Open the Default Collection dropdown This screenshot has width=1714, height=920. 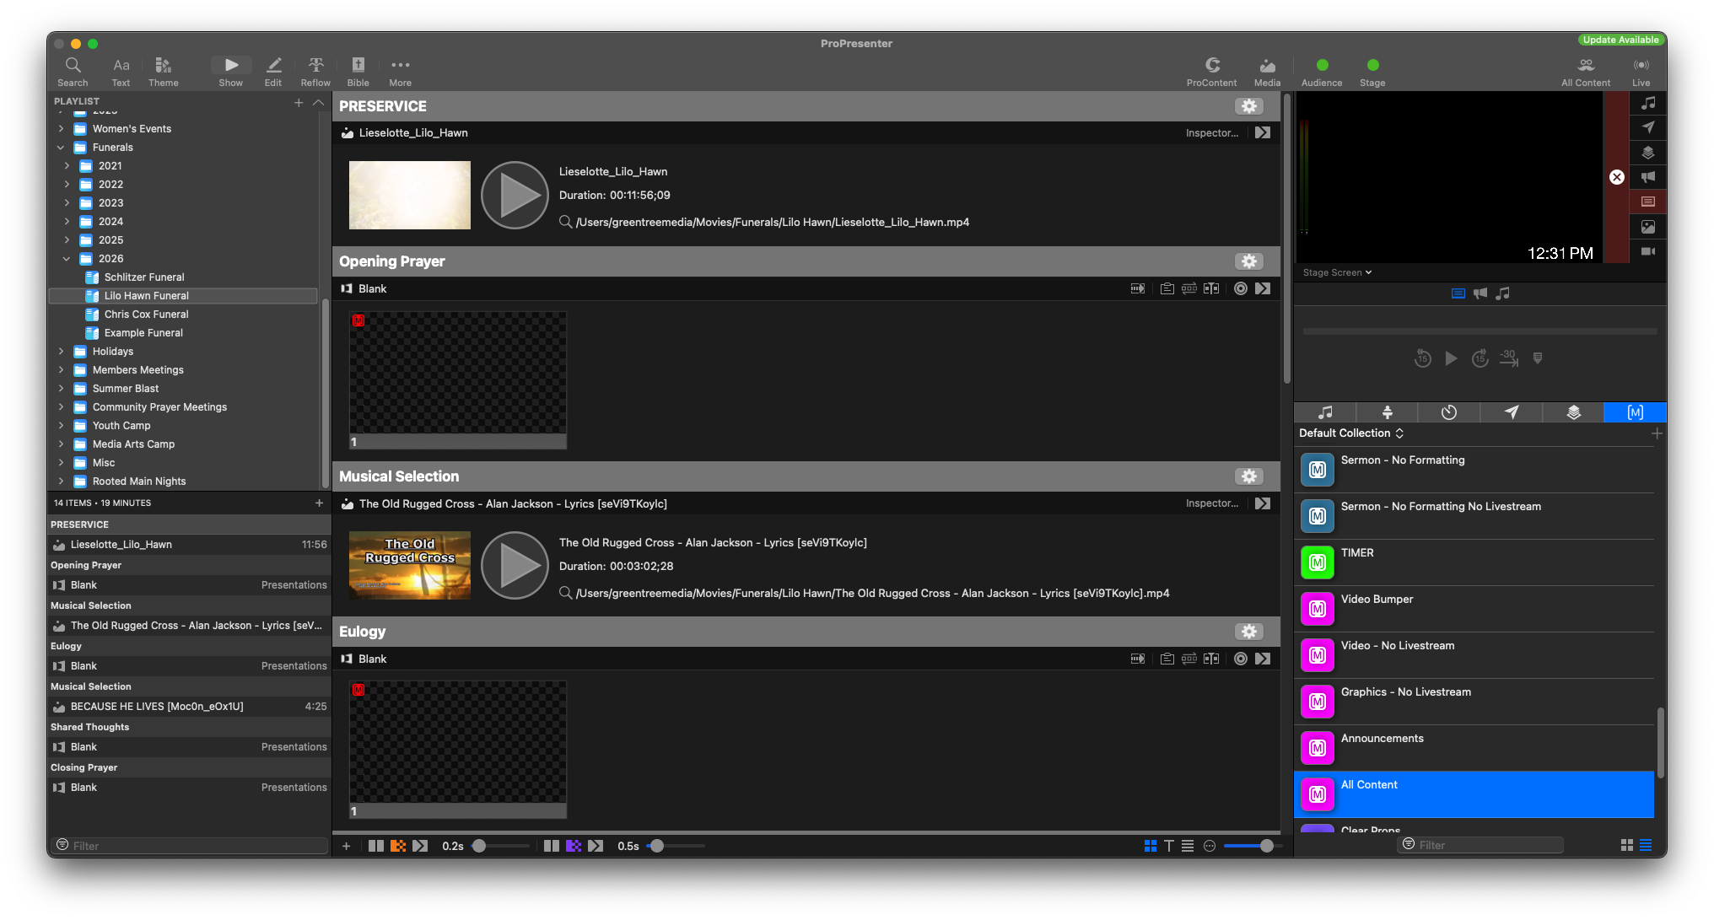pyautogui.click(x=1351, y=433)
